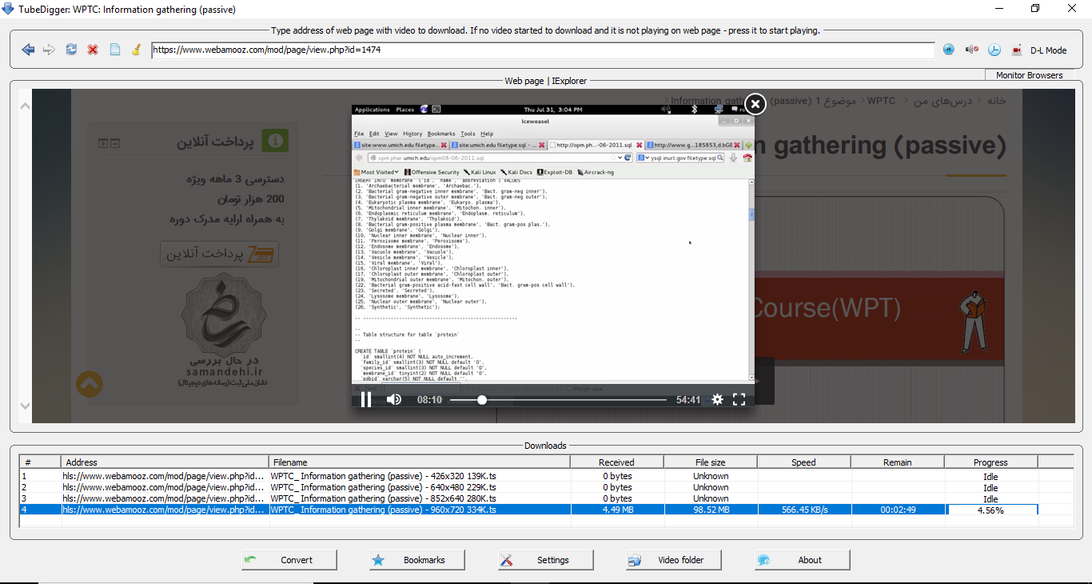Viewport: 1092px width, 584px height.
Task: Go forward with the gray arrow
Action: tap(50, 50)
